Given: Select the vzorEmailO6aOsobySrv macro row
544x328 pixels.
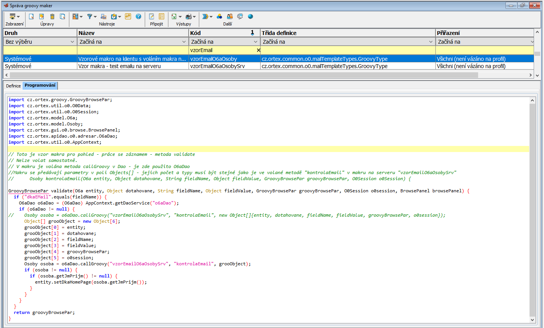Looking at the screenshot, I should [x=217, y=66].
